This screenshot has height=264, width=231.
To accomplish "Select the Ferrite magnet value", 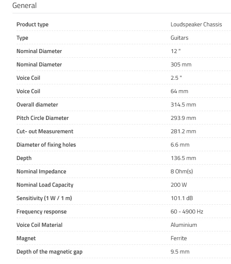I will pyautogui.click(x=179, y=238).
